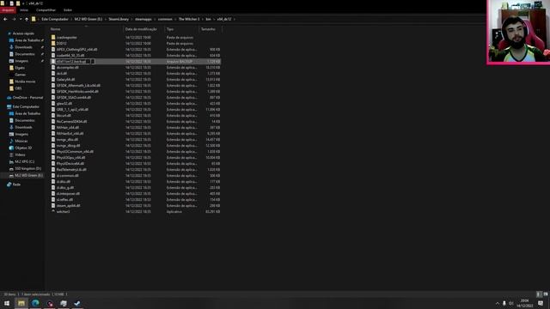This screenshot has height=309, width=550.
Task: Open pinned Downloads under quick access
Action: pyautogui.click(x=23, y=47)
